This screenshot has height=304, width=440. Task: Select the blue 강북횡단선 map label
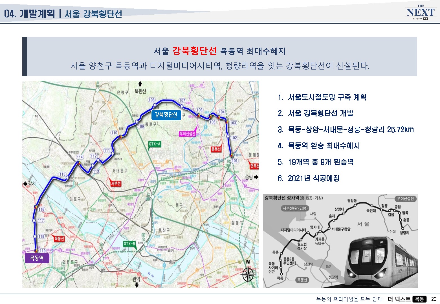point(166,115)
